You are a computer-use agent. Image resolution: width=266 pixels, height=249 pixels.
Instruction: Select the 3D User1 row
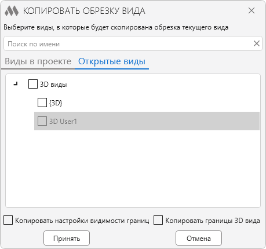point(147,121)
